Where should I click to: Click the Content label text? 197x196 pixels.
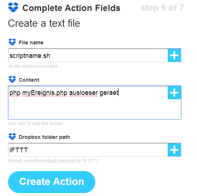[x=29, y=80]
